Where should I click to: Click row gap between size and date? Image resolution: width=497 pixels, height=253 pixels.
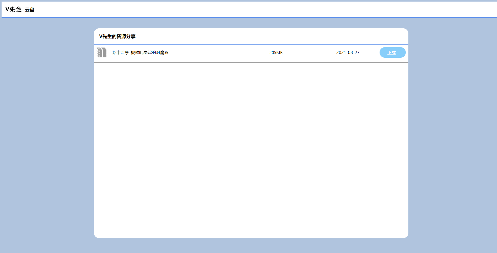(309, 53)
